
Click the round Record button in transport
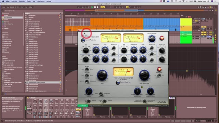(98, 7)
